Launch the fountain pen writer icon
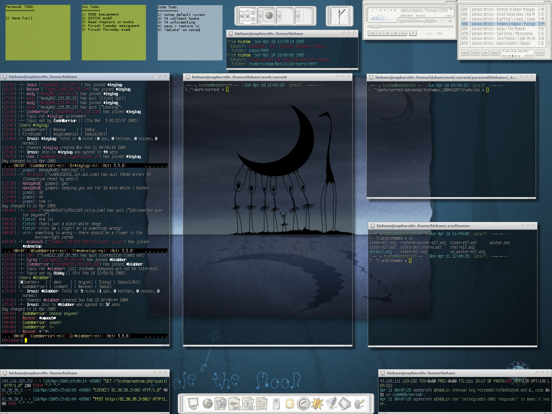The image size is (552, 414). pyautogui.click(x=331, y=403)
